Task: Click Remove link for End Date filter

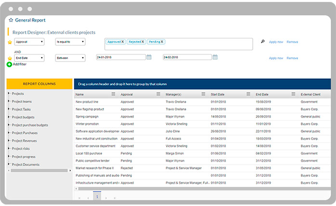Action: (292, 58)
